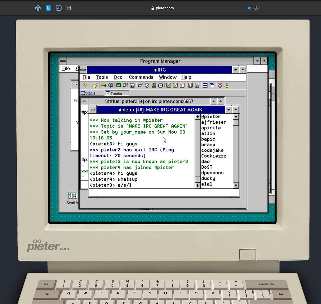Viewport: 321px width, 304px height.
Task: Click the nickname list scrollbar thumb
Action: [x=236, y=123]
